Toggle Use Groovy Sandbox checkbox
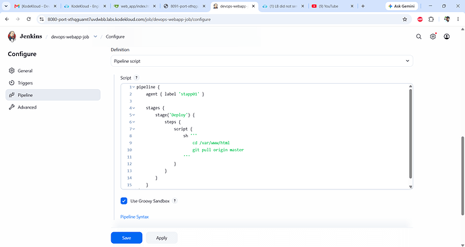The width and height of the screenshot is (465, 247). pyautogui.click(x=124, y=201)
